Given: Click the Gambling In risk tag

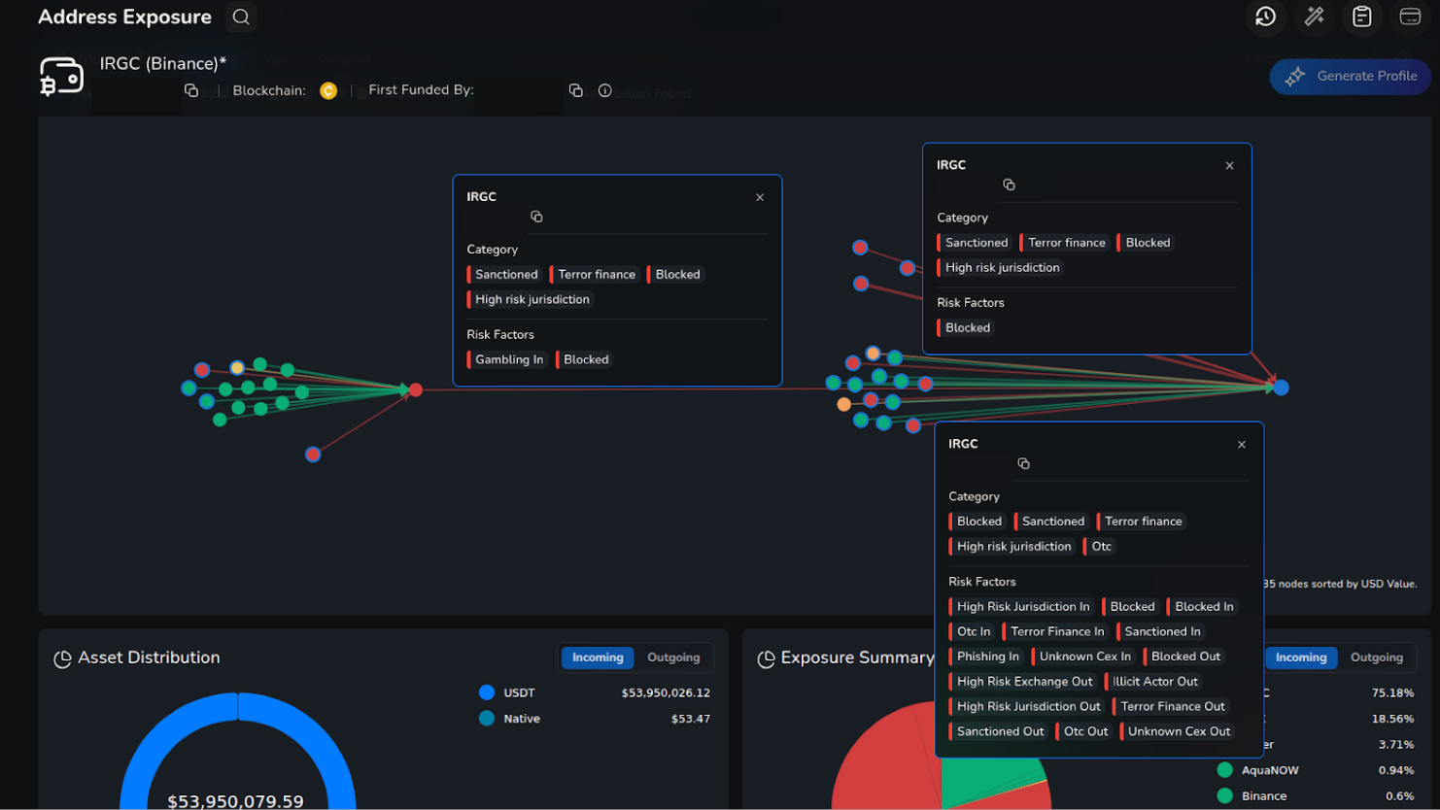Looking at the screenshot, I should tap(506, 359).
